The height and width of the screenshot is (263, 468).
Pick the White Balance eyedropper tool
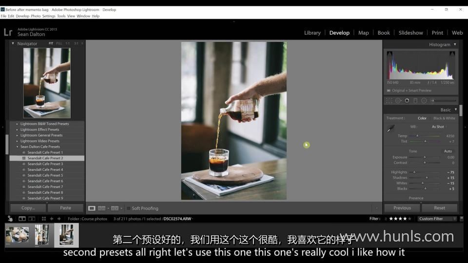pos(390,129)
